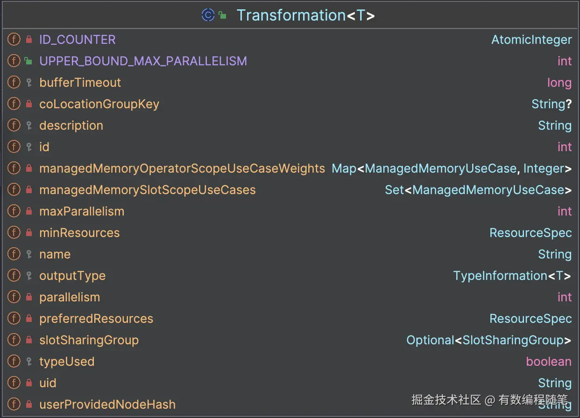The image size is (580, 418).
Task: Click the TypeInformation<T> type label
Action: coord(512,276)
